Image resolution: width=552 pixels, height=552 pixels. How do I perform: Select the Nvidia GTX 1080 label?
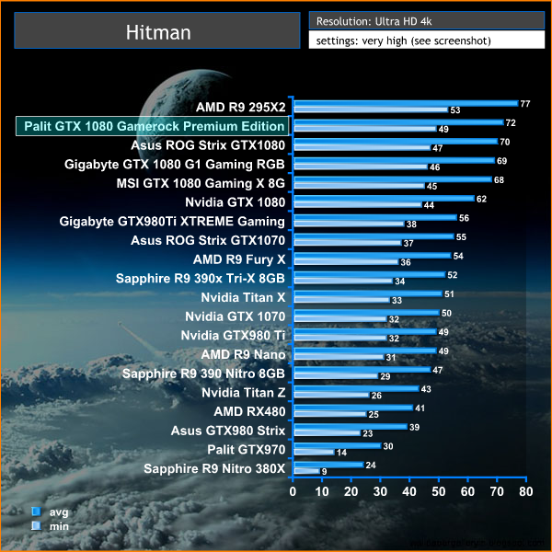(x=236, y=202)
